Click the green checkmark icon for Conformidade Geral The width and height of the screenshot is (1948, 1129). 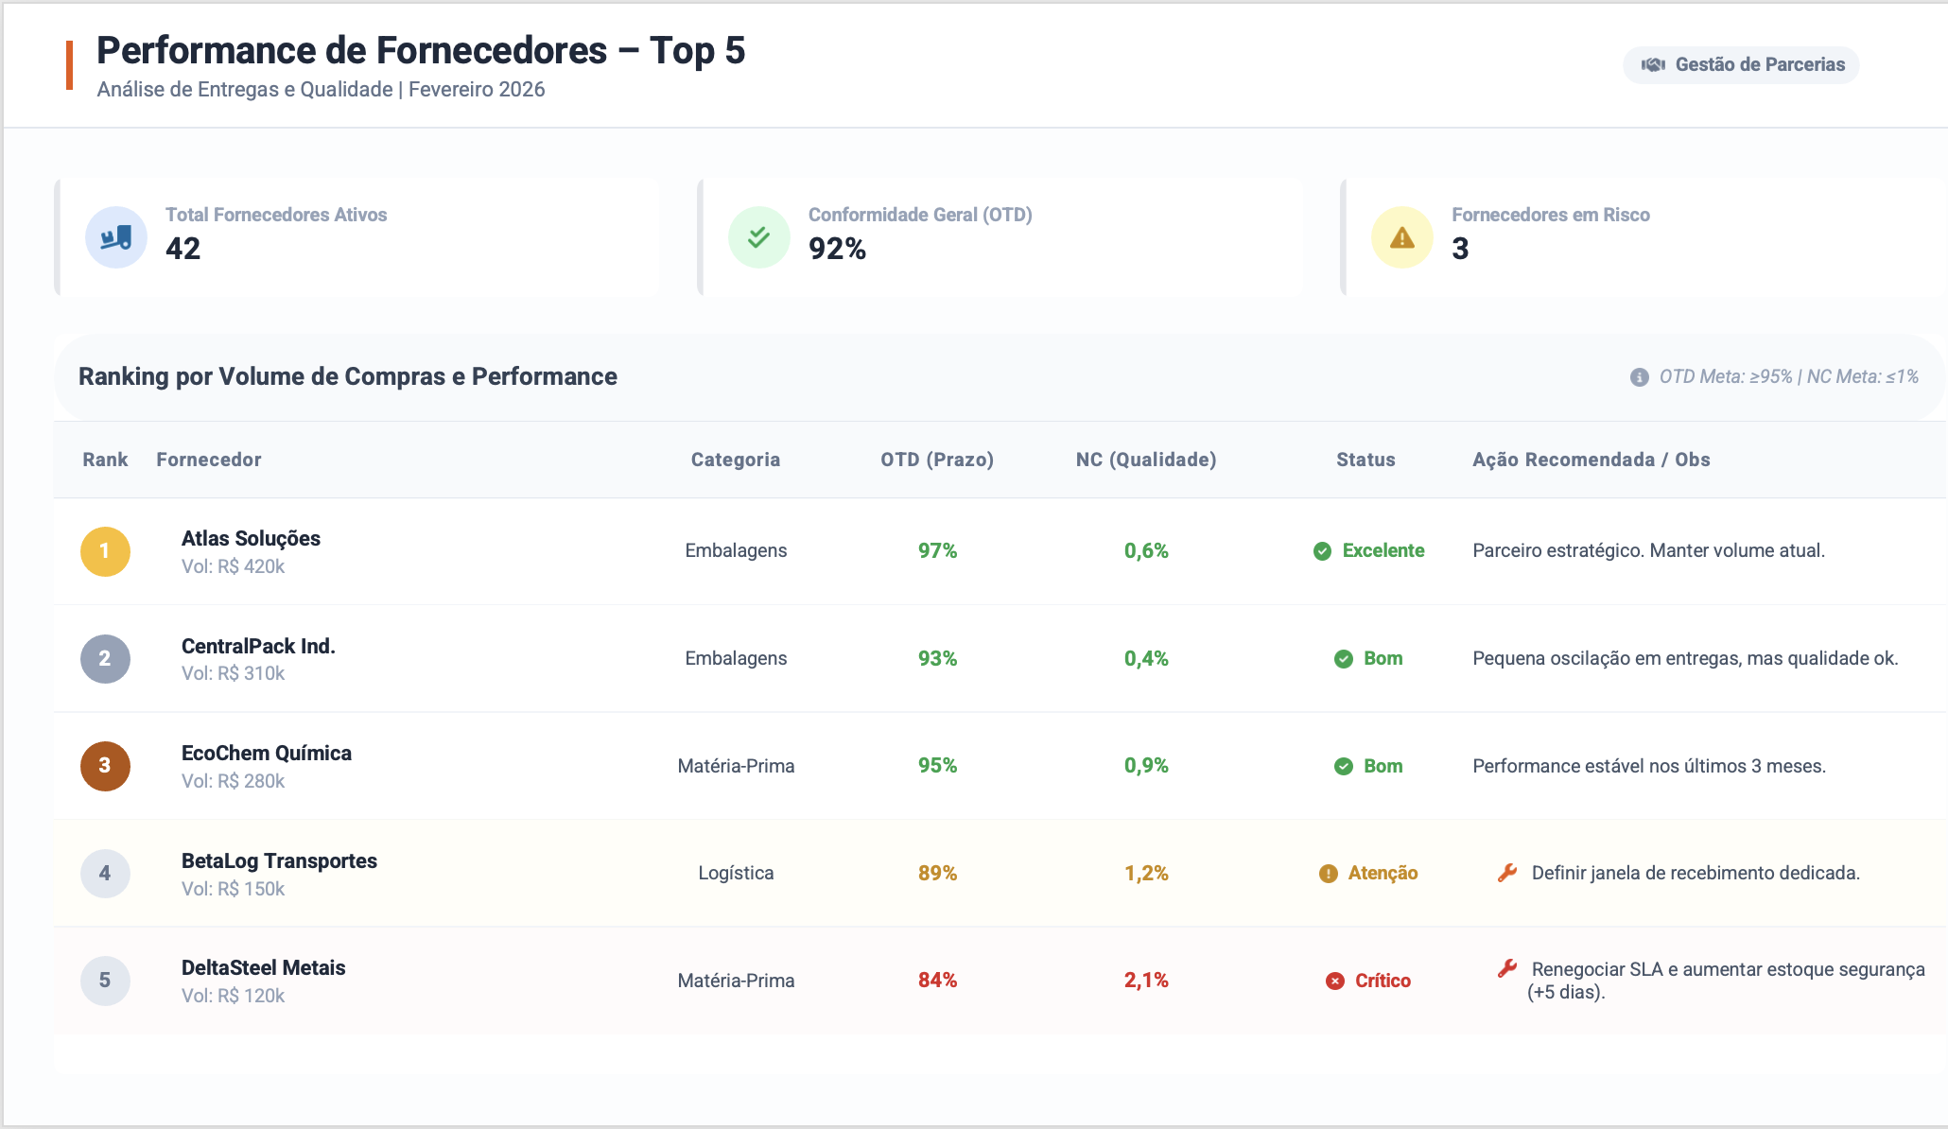click(758, 237)
